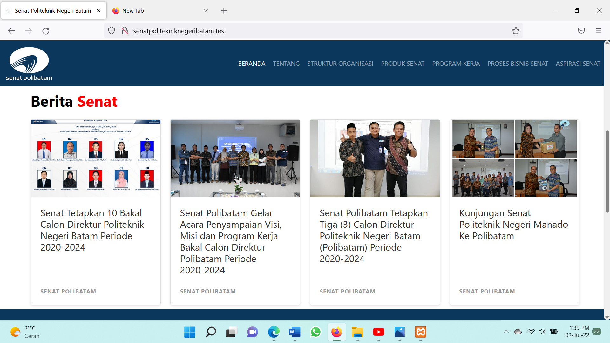Open news Senat Tetapkan 10 Bakal Calon Direktur
The height and width of the screenshot is (343, 610).
pos(92,230)
